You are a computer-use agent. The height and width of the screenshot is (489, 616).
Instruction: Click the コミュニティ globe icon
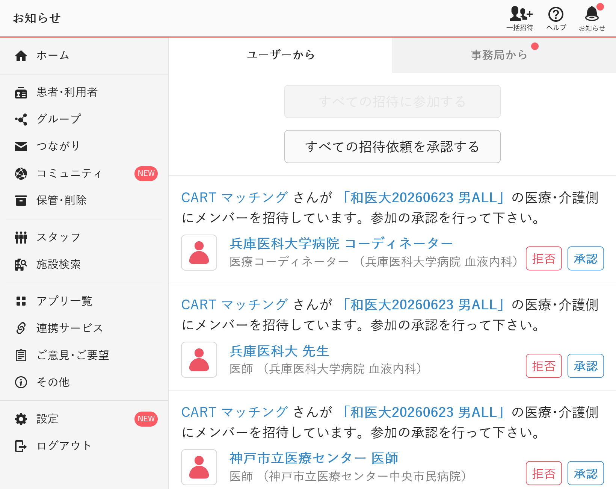click(x=21, y=173)
